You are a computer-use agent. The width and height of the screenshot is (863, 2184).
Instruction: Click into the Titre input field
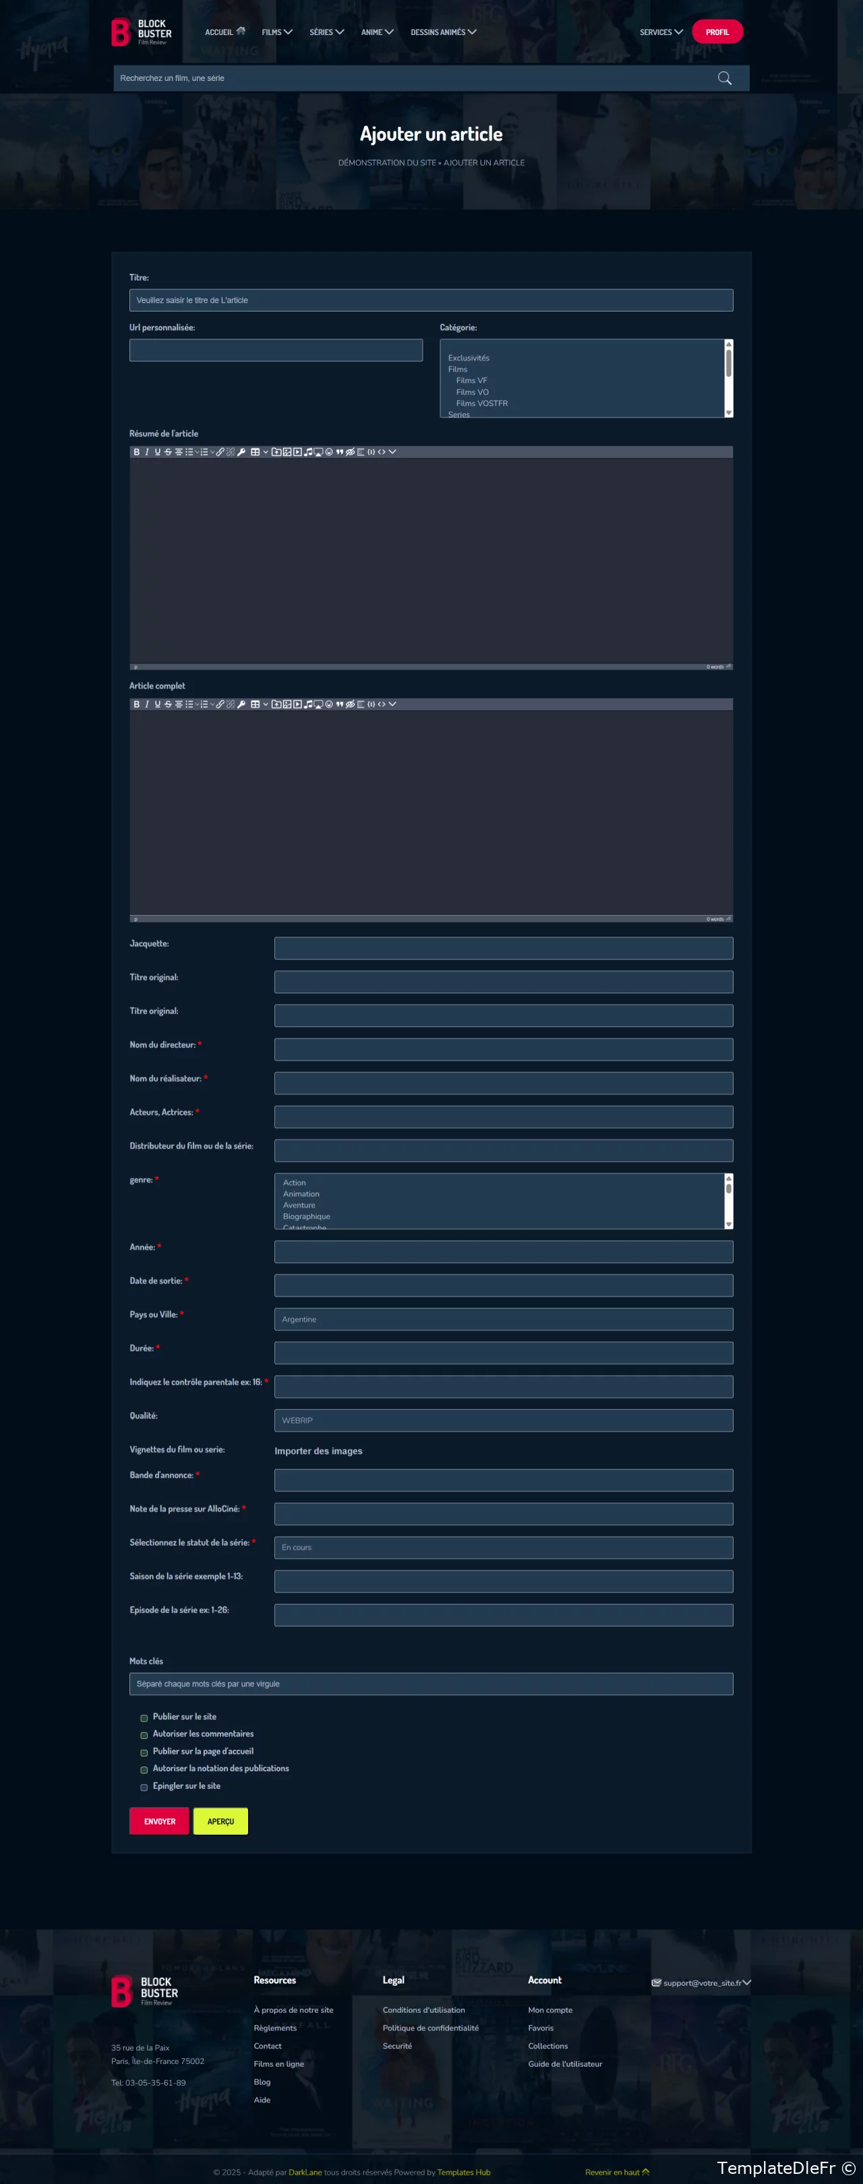coord(431,300)
